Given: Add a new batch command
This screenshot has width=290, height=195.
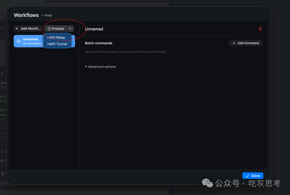Looking at the screenshot, I should click(246, 43).
